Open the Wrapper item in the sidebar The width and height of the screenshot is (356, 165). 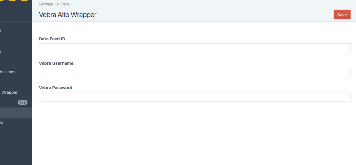point(9,92)
